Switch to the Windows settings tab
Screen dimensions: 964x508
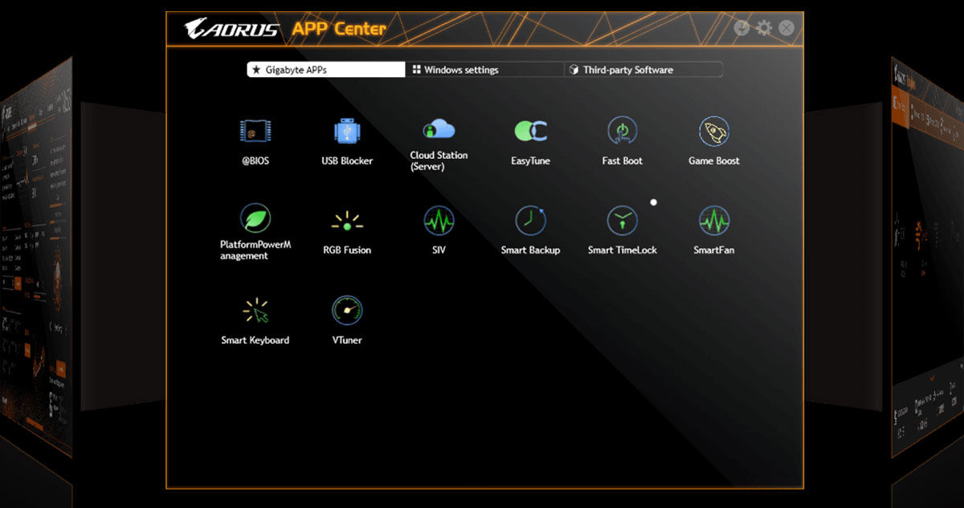pos(484,70)
